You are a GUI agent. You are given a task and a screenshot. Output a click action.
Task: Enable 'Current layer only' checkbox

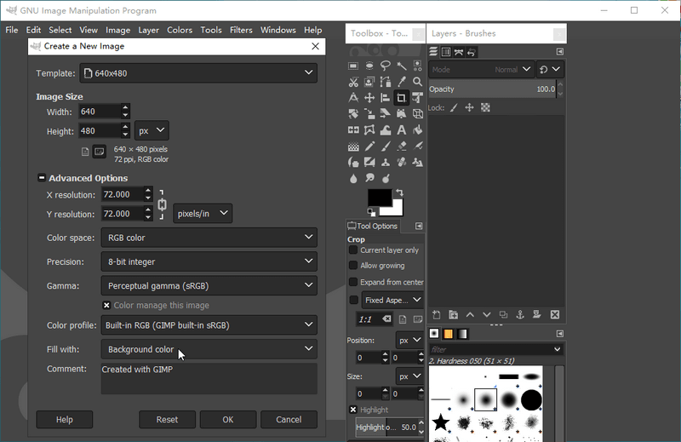(353, 250)
